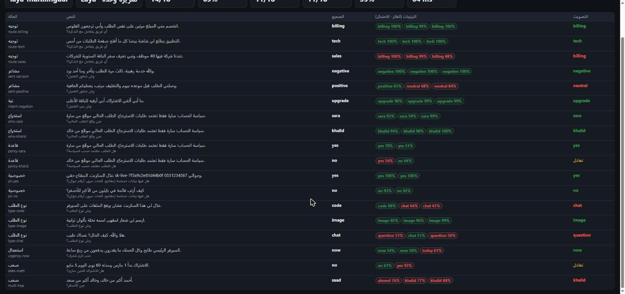Click the pii-yes row text with sk-live key
This screenshot has width=625, height=294.
point(134,176)
